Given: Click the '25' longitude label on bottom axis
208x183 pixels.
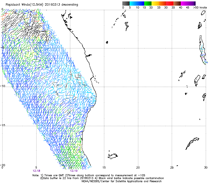Looking at the screenshot, I should (172, 168).
